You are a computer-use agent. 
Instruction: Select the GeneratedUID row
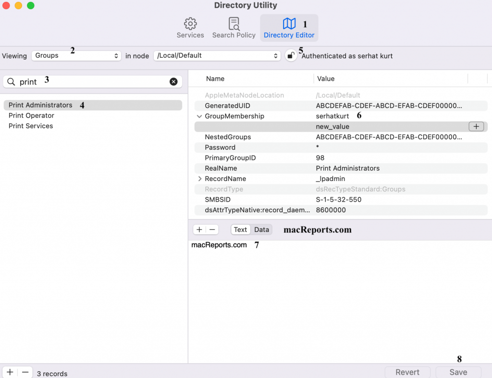coord(341,106)
